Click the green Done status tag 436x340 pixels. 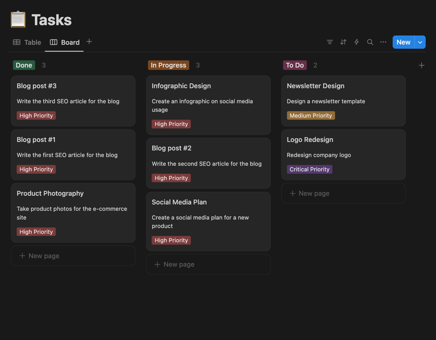[24, 65]
